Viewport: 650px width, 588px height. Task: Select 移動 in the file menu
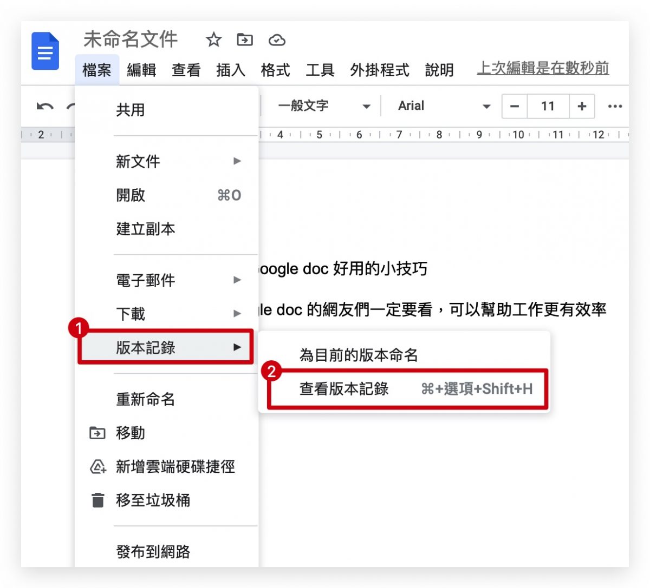point(167,433)
